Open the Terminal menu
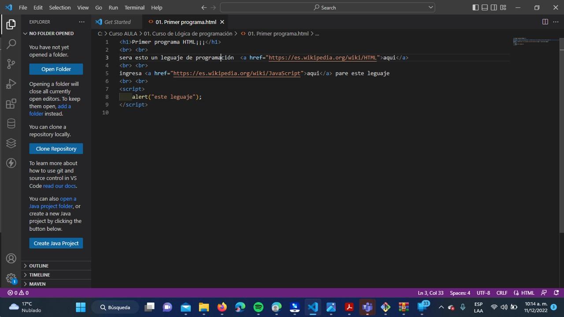This screenshot has height=317, width=564. point(134,7)
